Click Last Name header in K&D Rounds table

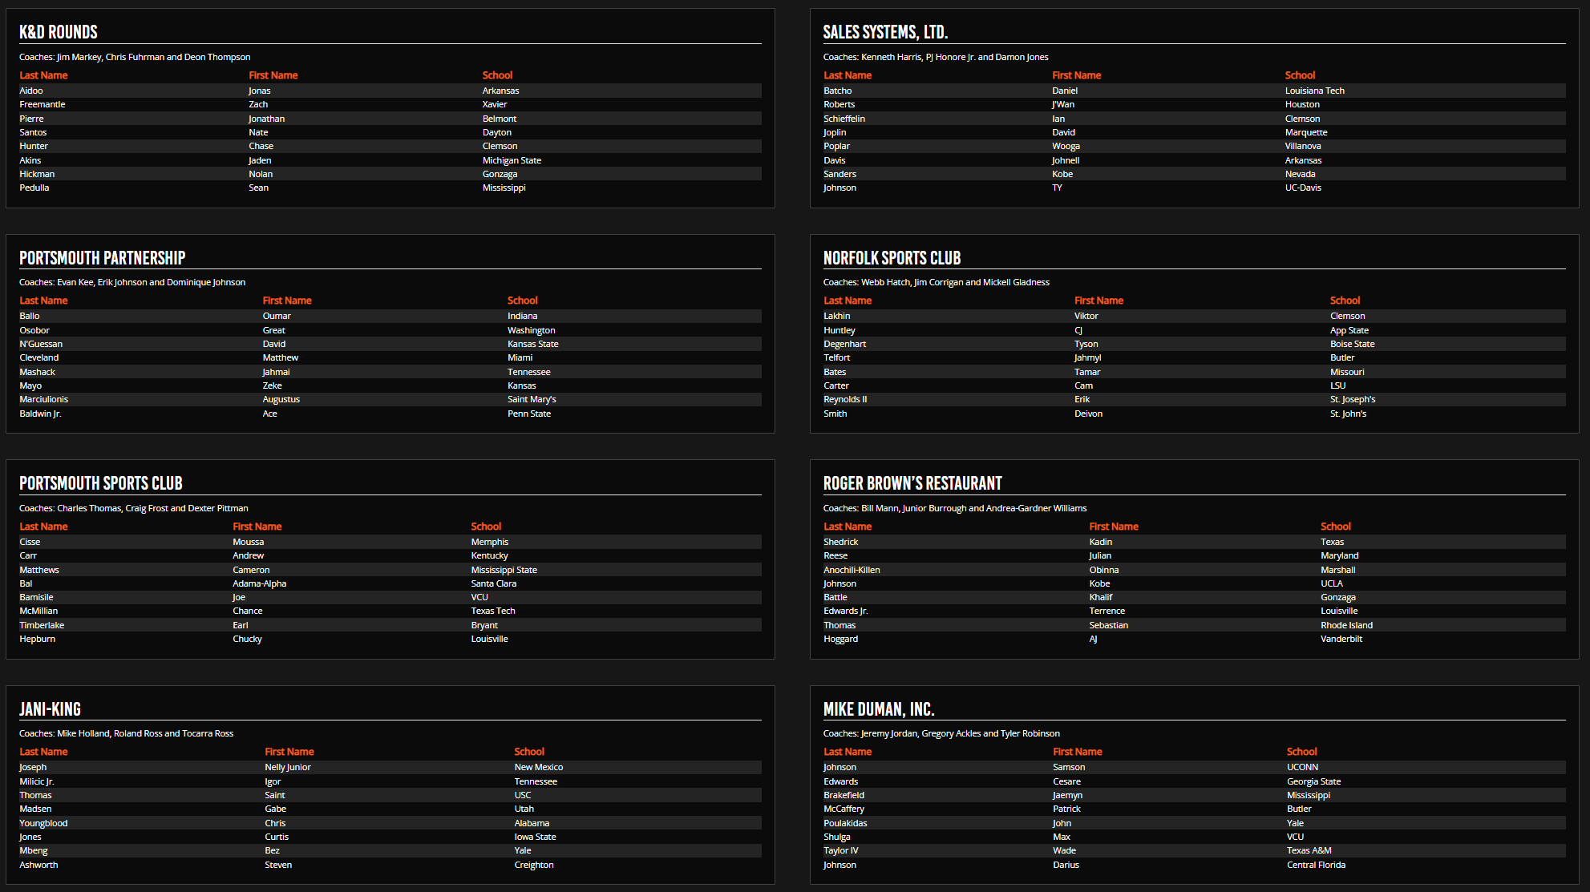(43, 75)
